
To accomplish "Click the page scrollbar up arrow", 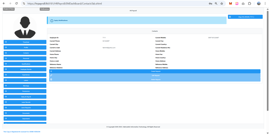I will pyautogui.click(x=267, y=9).
